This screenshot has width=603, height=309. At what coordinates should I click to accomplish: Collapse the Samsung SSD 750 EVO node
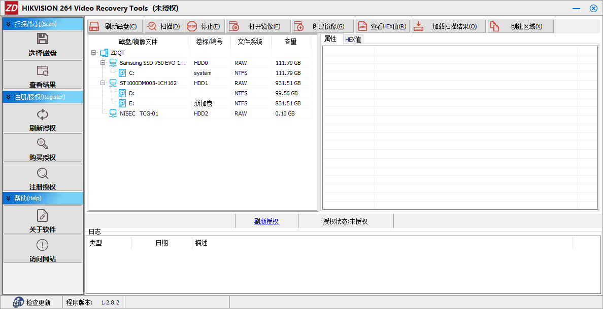pos(103,62)
